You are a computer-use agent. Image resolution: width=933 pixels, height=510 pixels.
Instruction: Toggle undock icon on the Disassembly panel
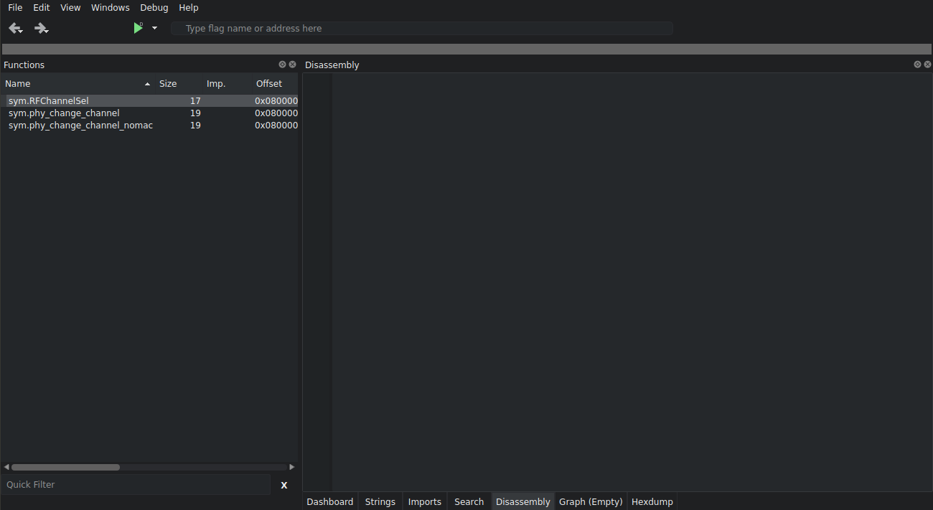(x=917, y=64)
